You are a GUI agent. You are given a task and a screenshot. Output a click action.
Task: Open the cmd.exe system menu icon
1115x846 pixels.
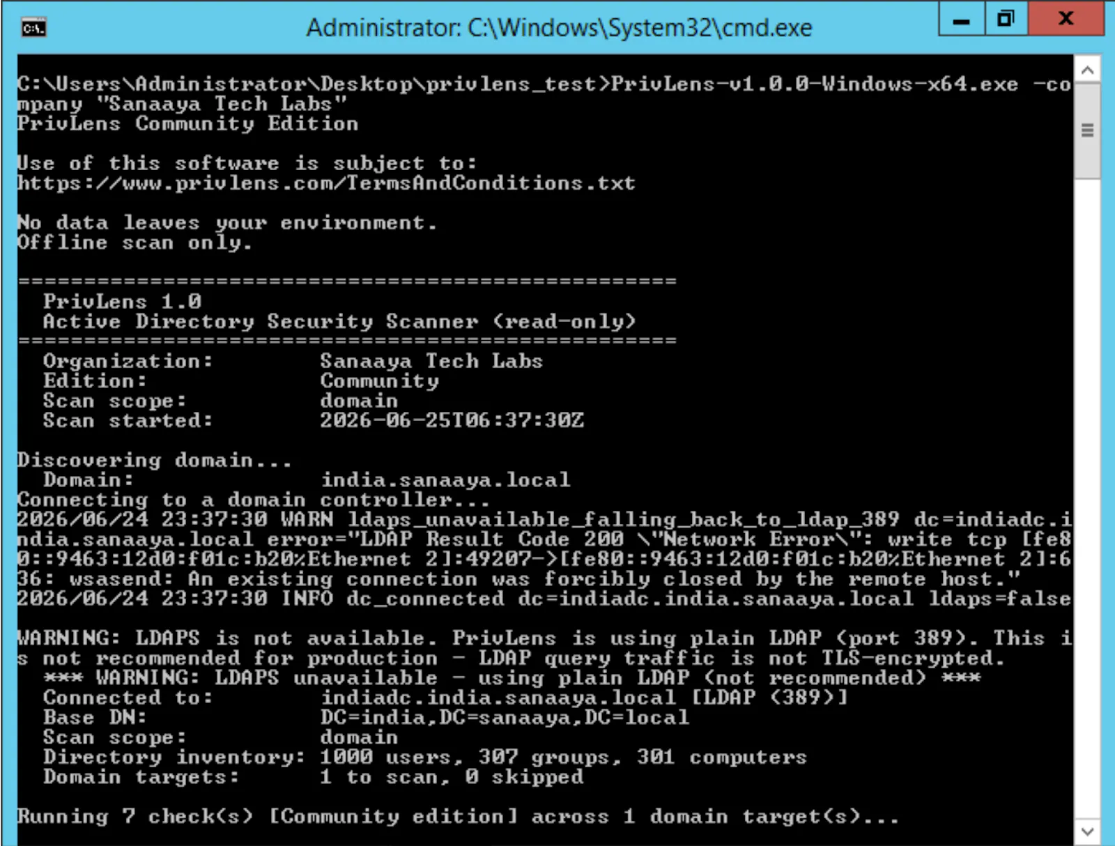tap(33, 28)
